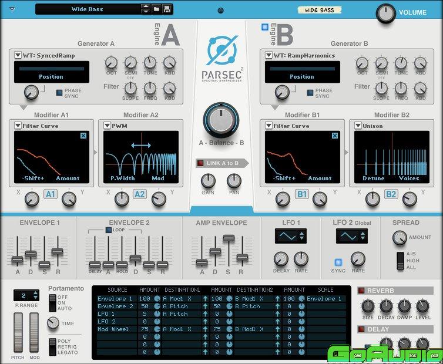443x364 pixels.
Task: Enable Envelope 2 LOOP checkbox
Action: pos(109,230)
